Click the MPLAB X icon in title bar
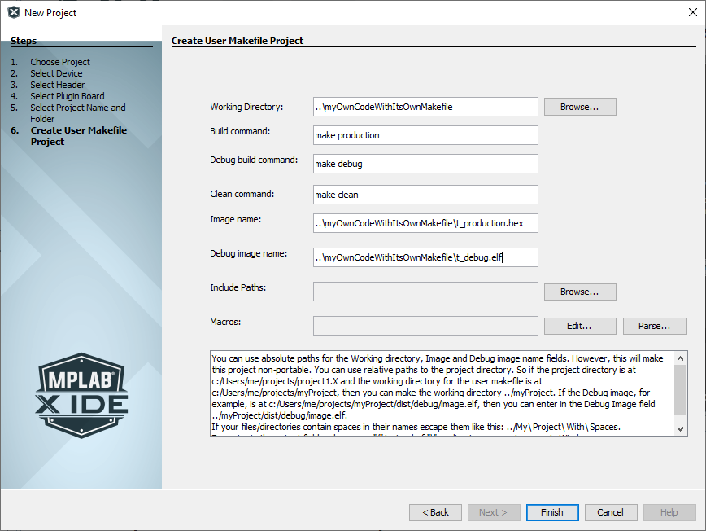Image resolution: width=706 pixels, height=531 pixels. [x=13, y=12]
